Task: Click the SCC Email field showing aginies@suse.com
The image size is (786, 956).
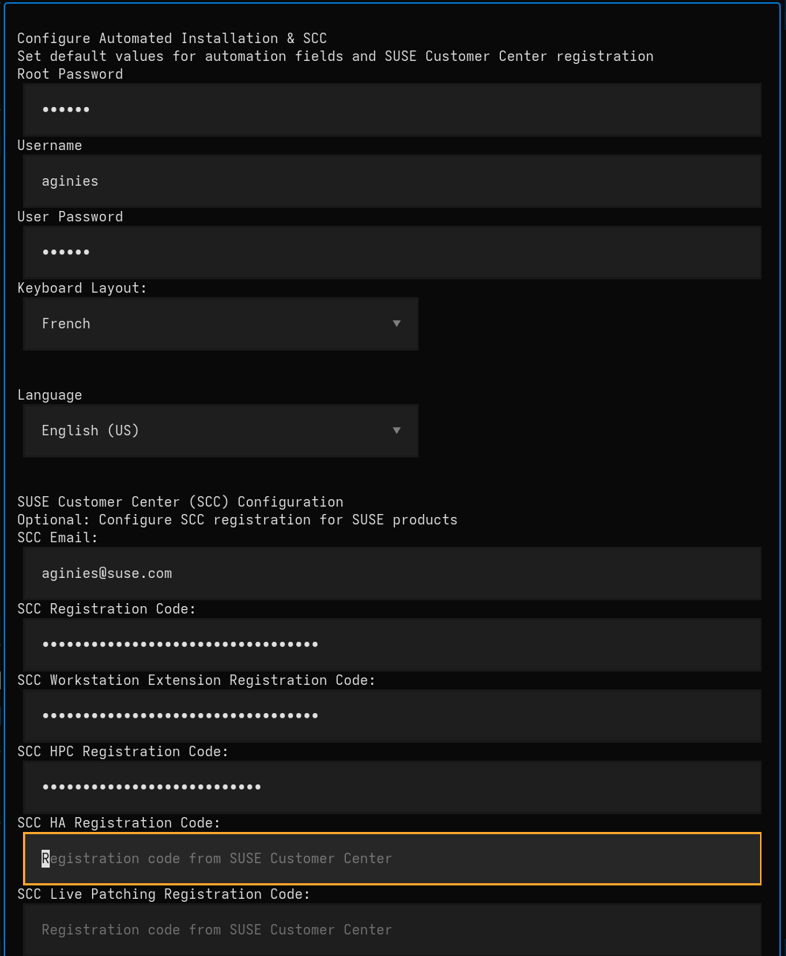Action: (x=392, y=573)
